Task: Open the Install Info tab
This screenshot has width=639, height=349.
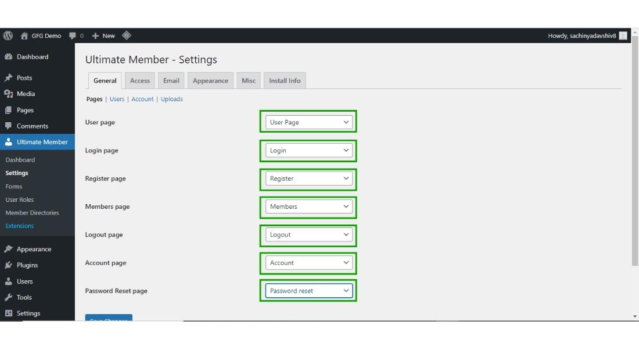Action: pyautogui.click(x=285, y=81)
